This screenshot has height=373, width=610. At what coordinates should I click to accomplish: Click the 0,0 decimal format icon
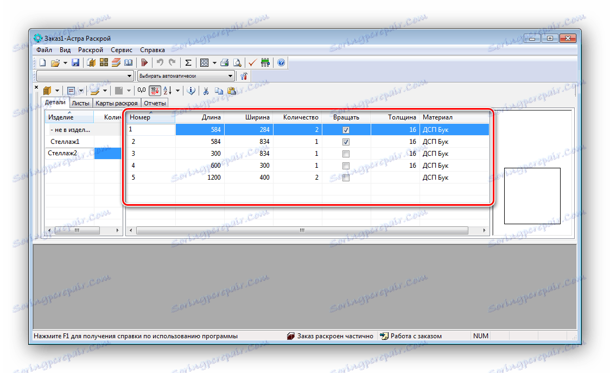click(142, 91)
